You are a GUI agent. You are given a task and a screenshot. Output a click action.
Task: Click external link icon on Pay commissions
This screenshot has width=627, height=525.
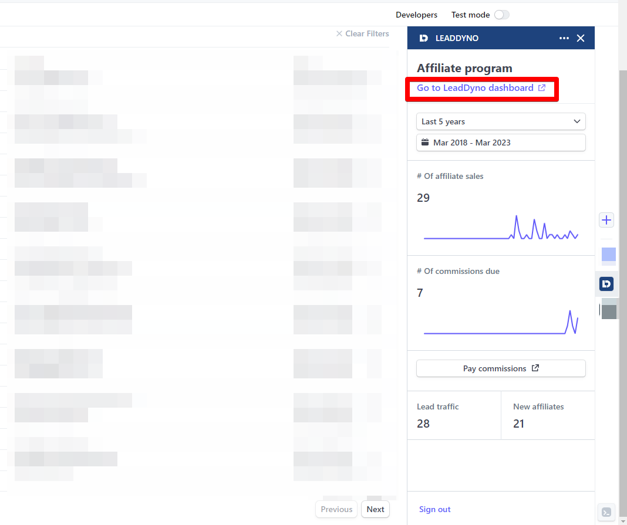click(x=535, y=368)
